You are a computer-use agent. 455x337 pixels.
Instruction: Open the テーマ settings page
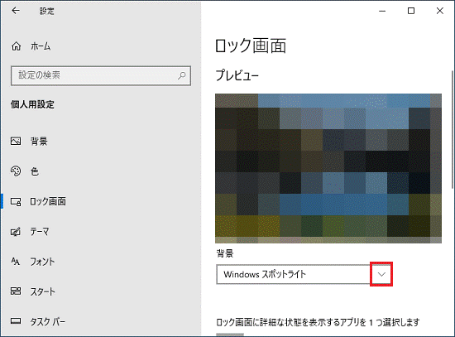(40, 232)
